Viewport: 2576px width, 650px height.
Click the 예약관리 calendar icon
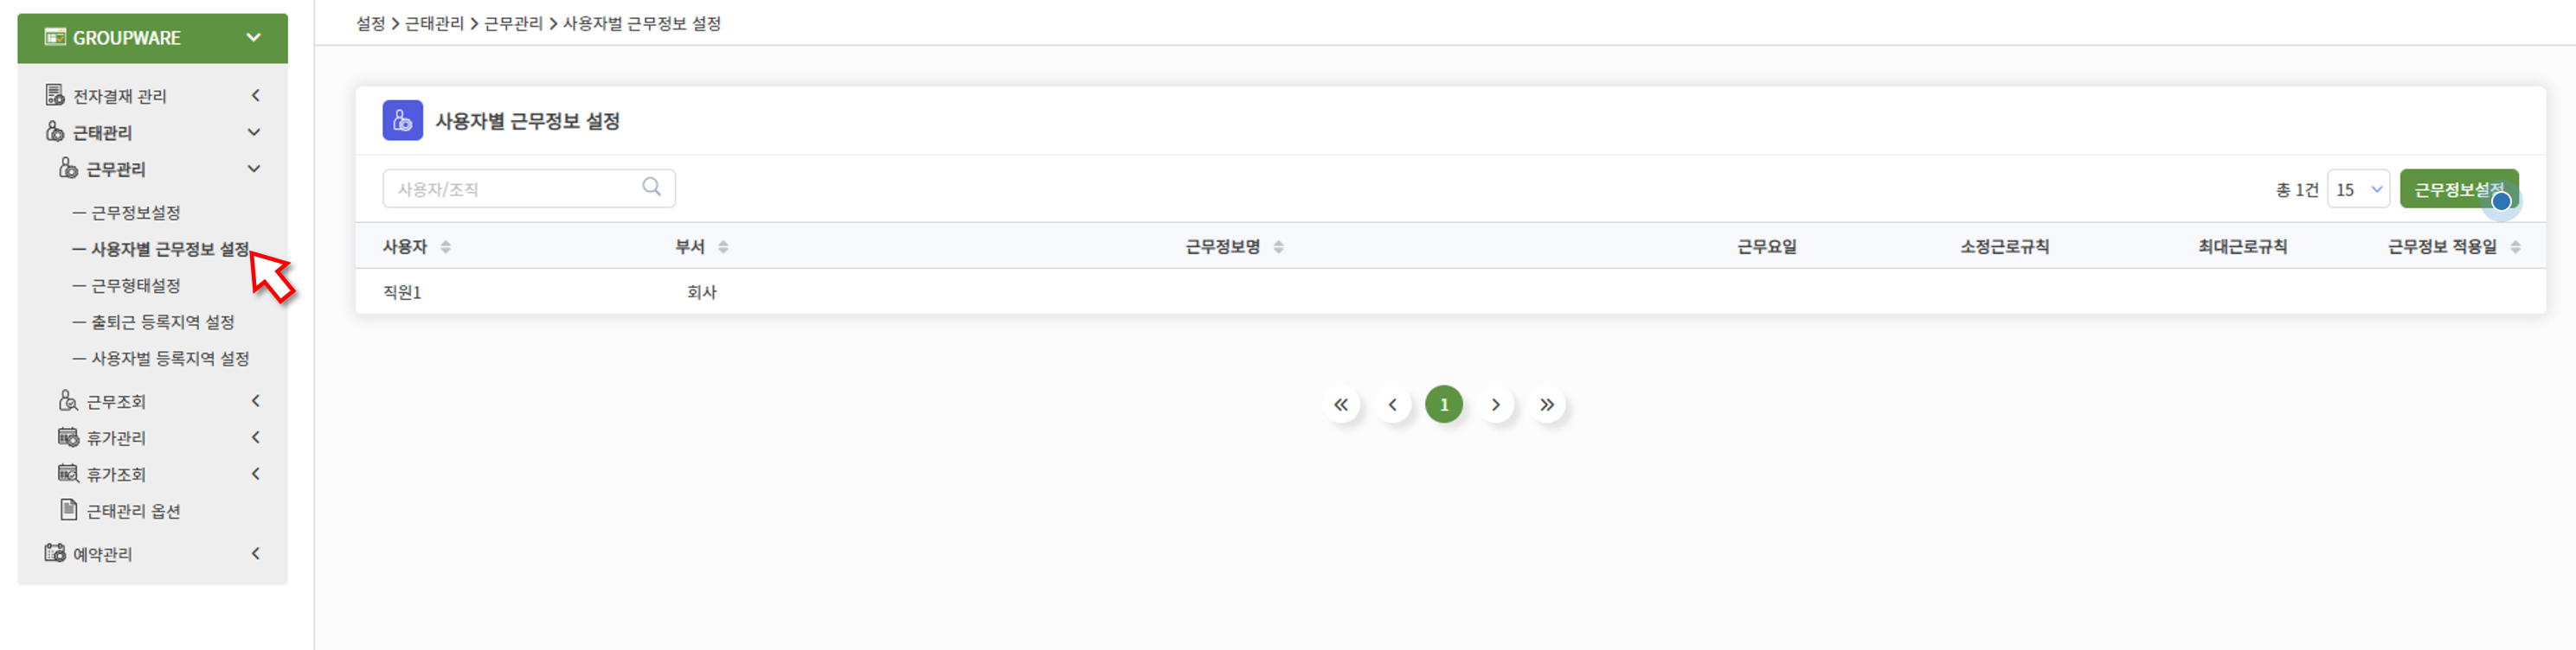(55, 553)
